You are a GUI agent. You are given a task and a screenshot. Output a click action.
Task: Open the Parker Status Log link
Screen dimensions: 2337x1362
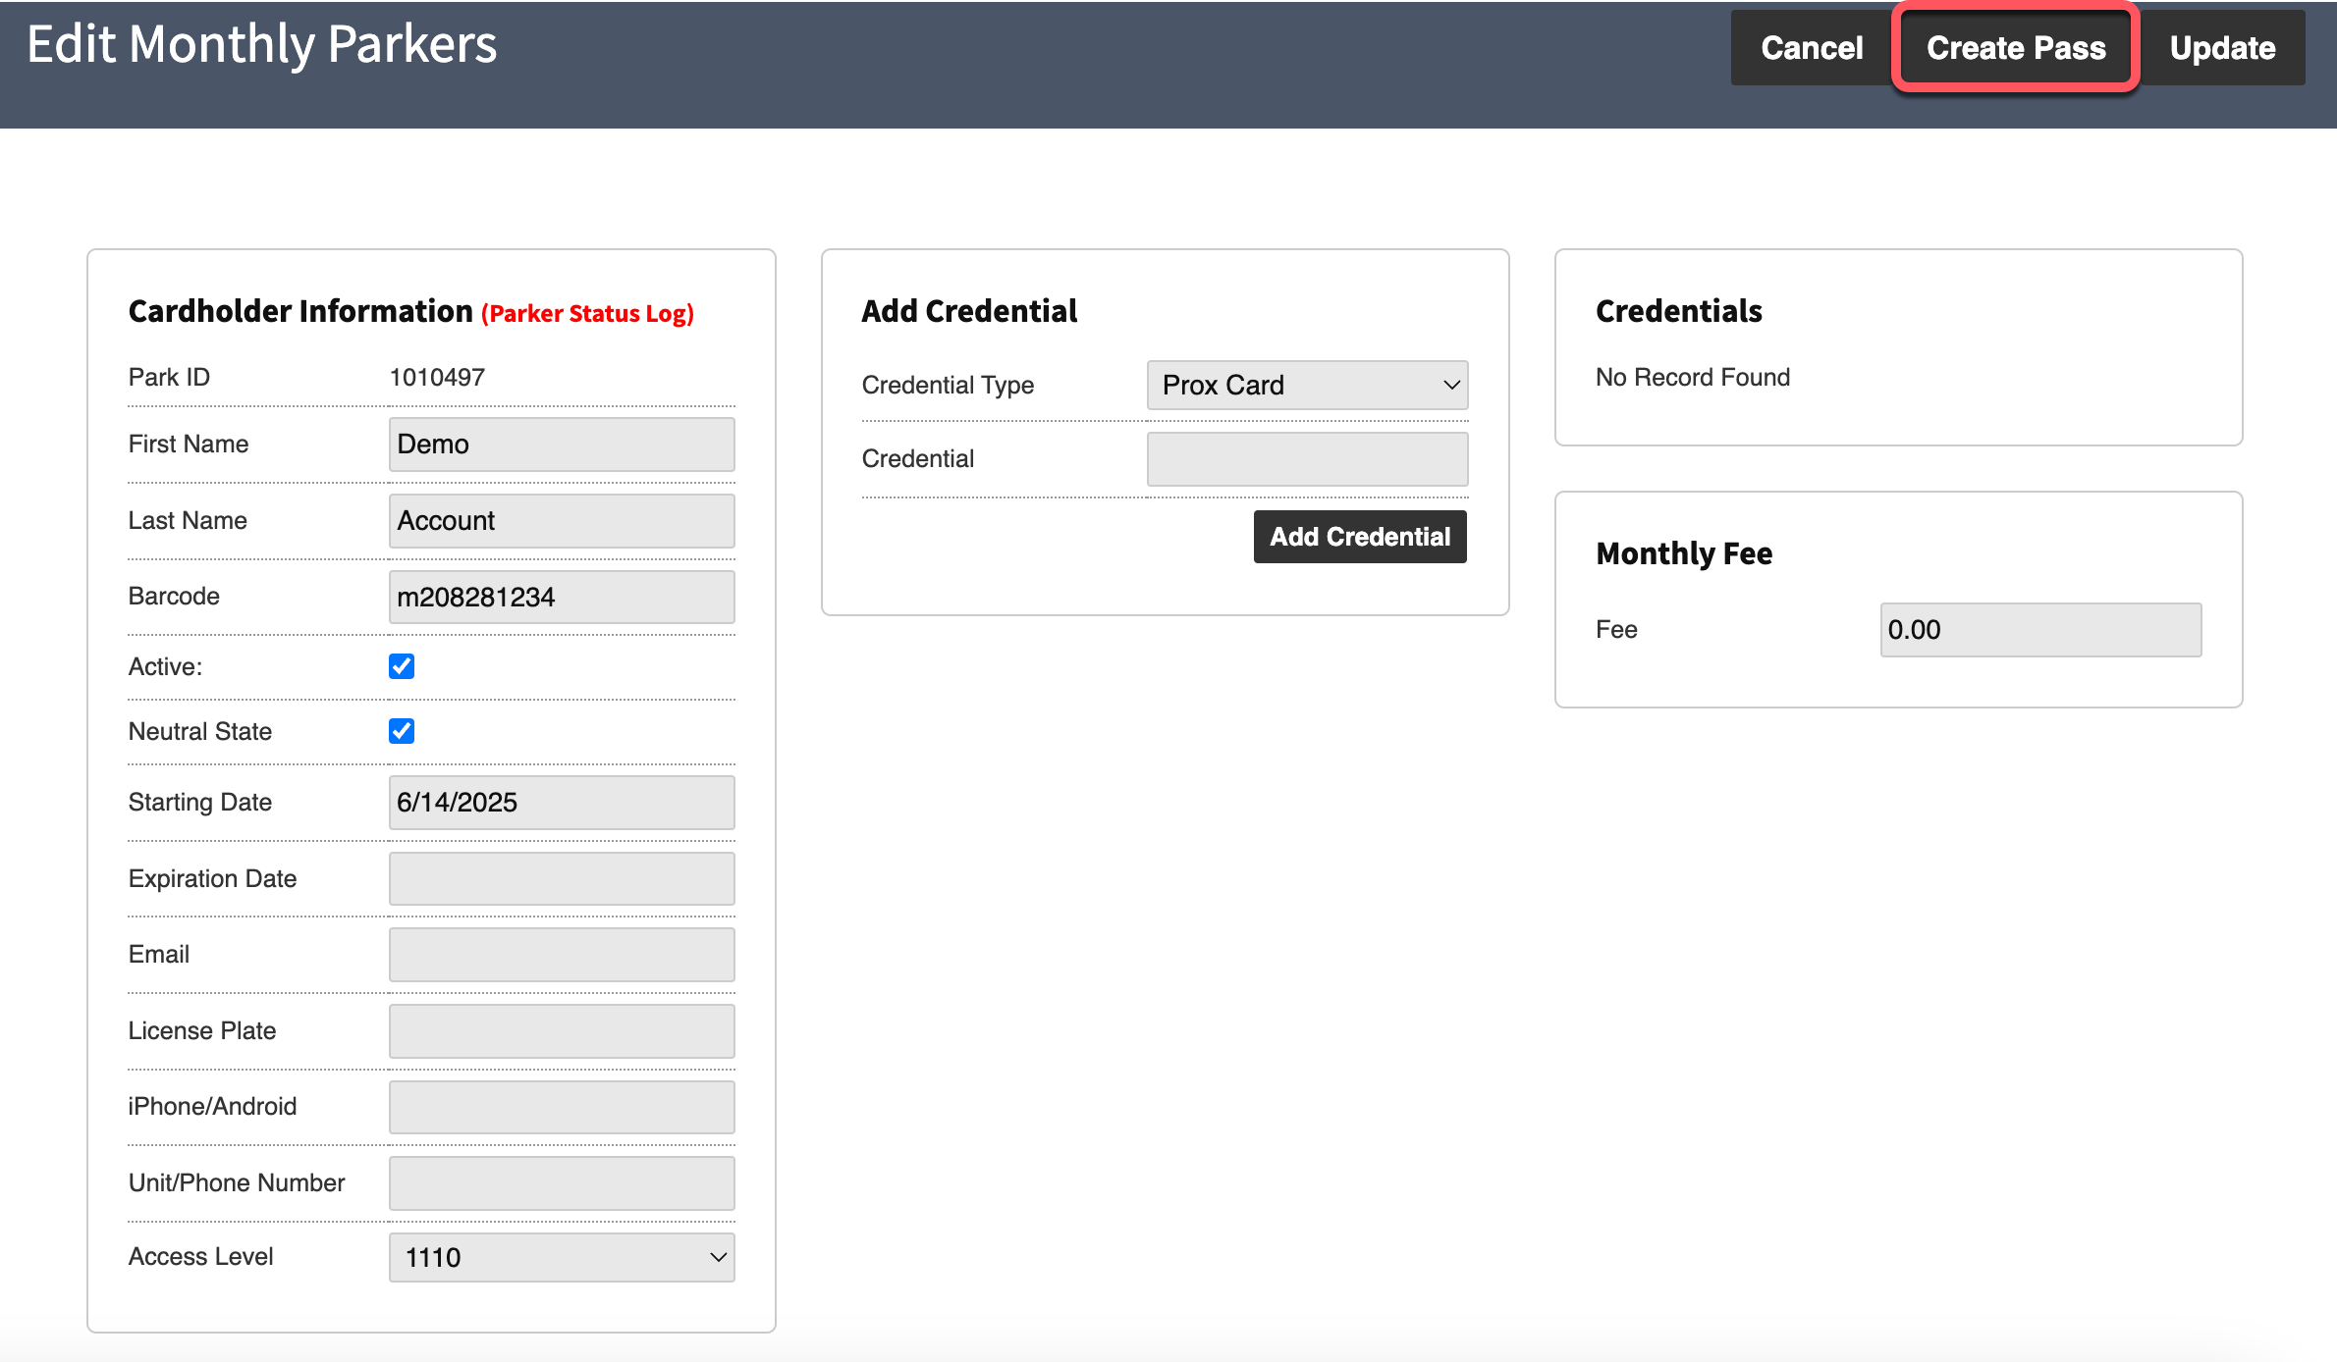click(587, 313)
